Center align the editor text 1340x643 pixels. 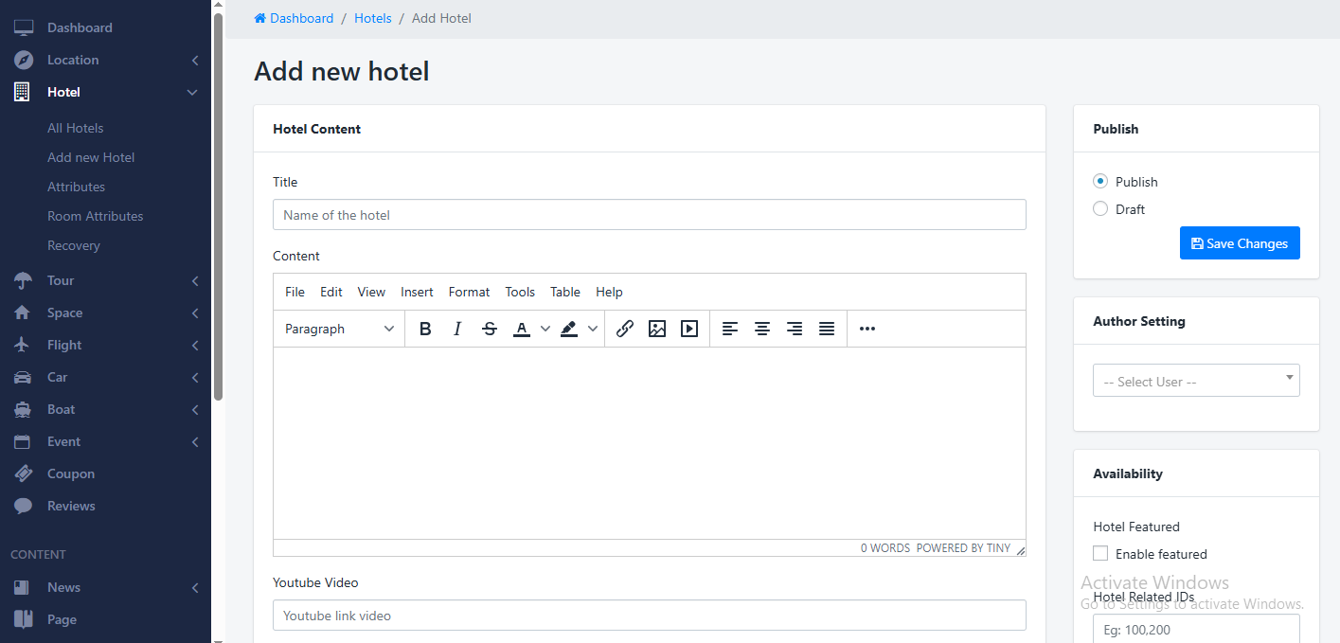[x=762, y=329]
